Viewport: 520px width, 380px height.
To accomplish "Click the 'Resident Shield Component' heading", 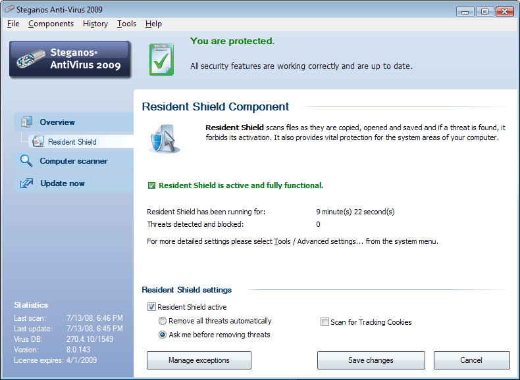I will pyautogui.click(x=215, y=107).
